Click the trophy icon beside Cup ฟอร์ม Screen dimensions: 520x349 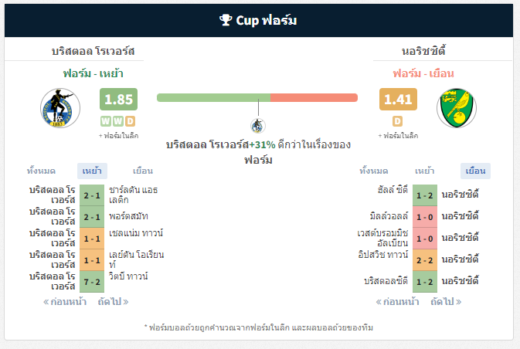point(226,20)
